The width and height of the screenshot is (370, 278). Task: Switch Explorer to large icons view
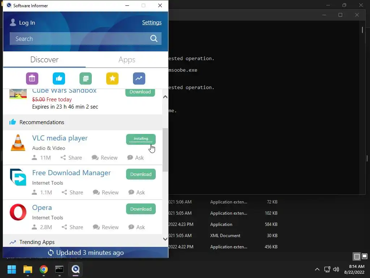click(365, 256)
